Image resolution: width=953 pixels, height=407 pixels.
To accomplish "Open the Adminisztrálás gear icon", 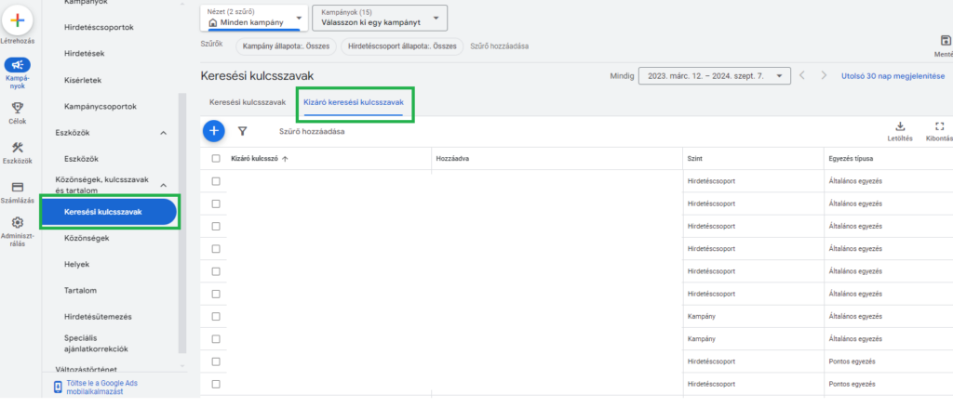I will (18, 223).
